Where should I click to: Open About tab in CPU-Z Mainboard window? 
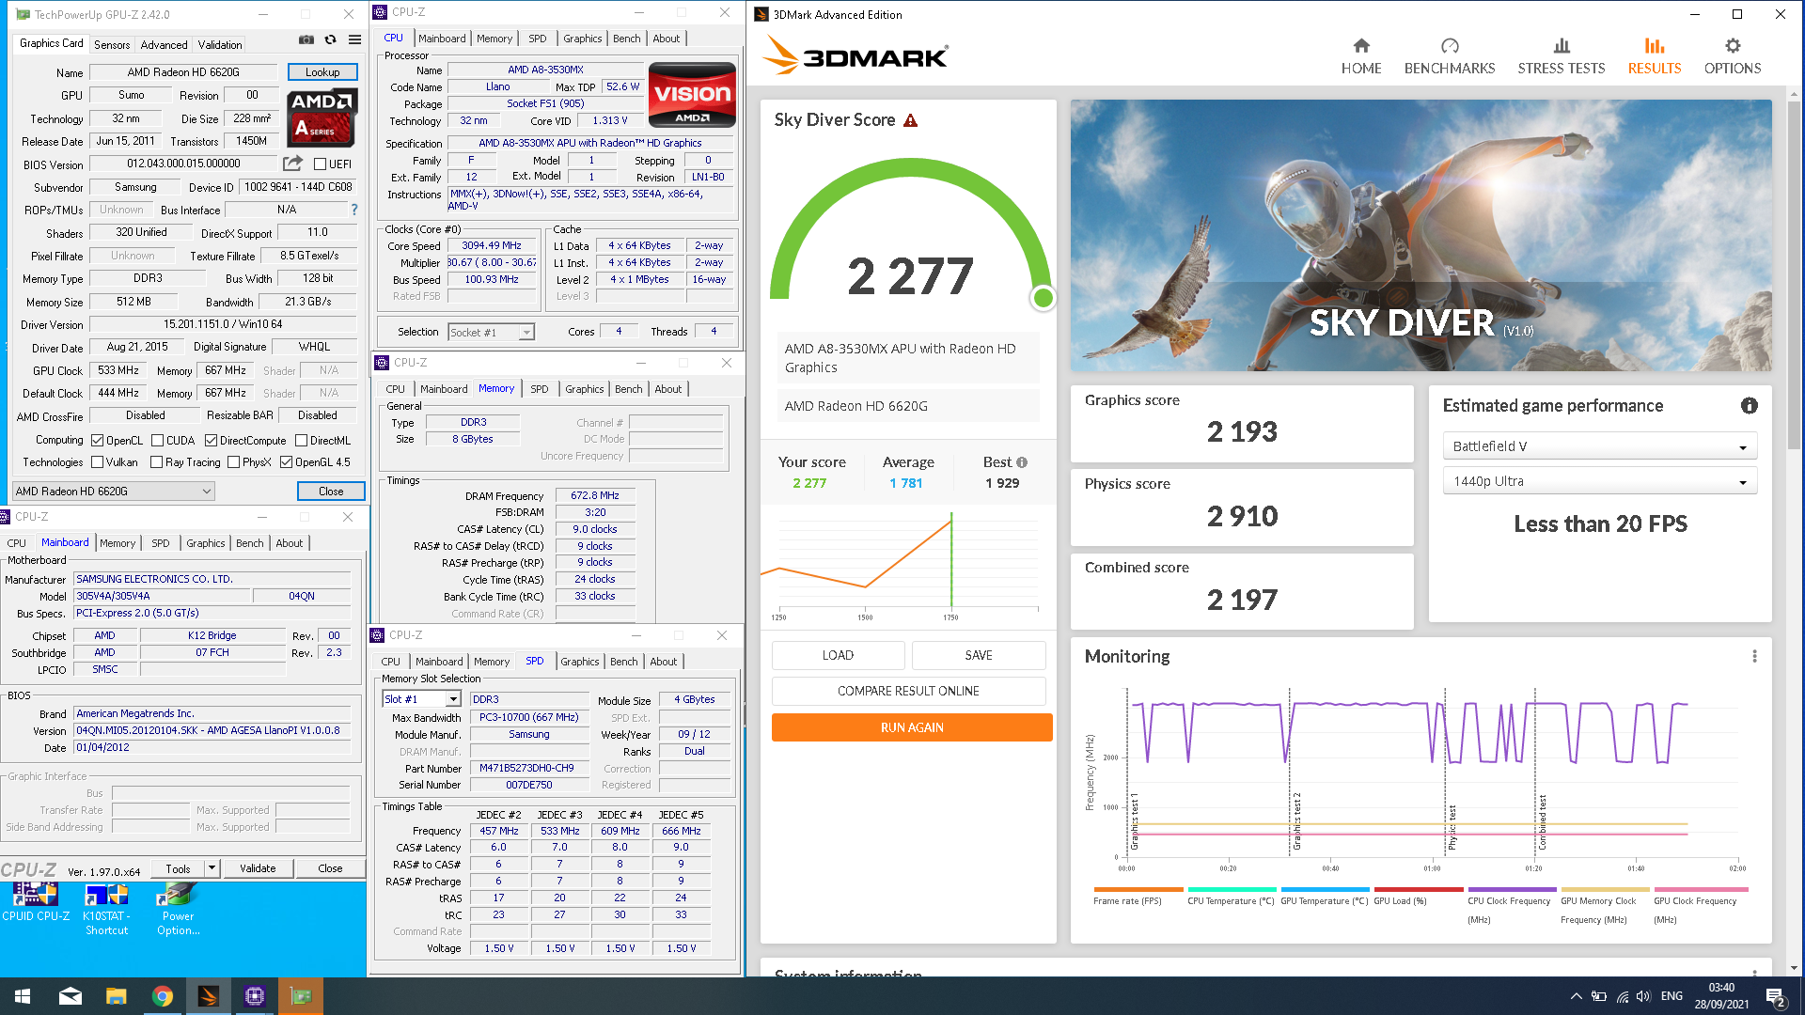coord(289,543)
